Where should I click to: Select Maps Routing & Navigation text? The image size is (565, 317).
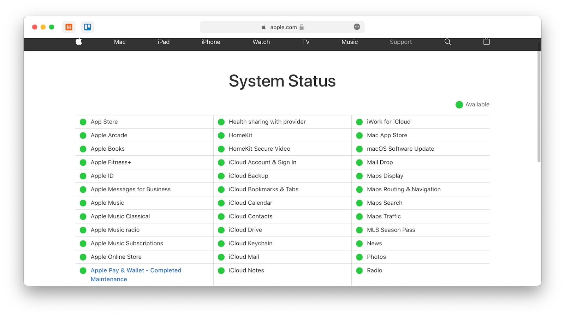[x=404, y=190]
